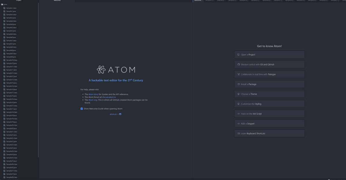Click the file icon beside Sample19.java
346x180 pixels.
[4, 122]
